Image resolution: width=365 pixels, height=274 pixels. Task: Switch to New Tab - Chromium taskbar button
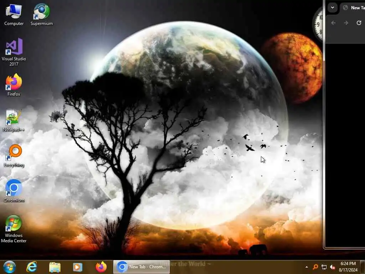point(141,267)
